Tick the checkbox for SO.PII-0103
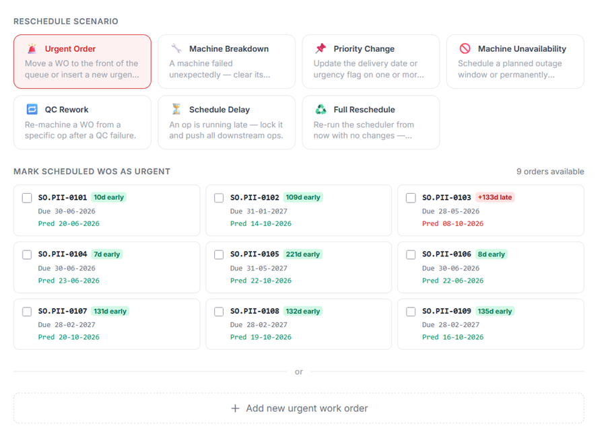The height and width of the screenshot is (432, 604). click(411, 198)
